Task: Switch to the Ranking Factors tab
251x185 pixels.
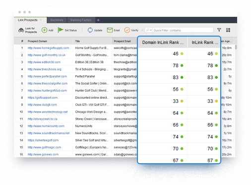Action: [81, 20]
